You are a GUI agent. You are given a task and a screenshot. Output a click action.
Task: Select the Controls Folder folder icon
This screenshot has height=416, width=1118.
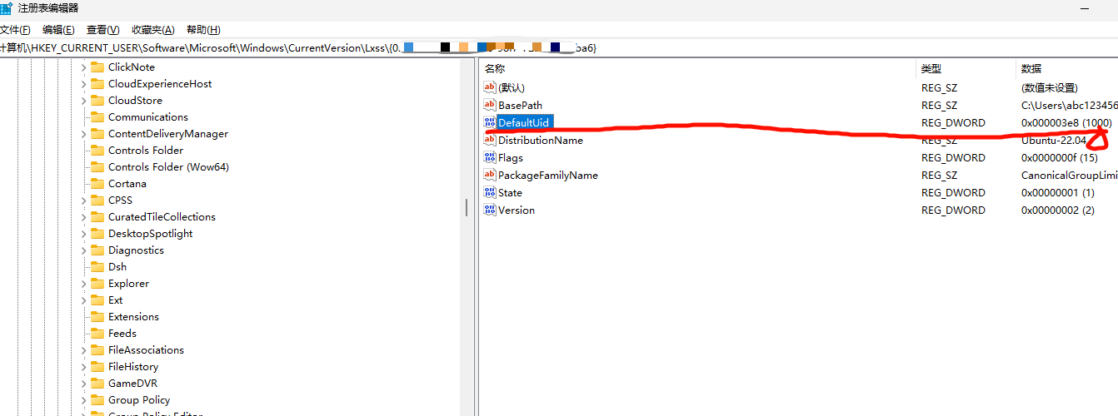pyautogui.click(x=97, y=150)
